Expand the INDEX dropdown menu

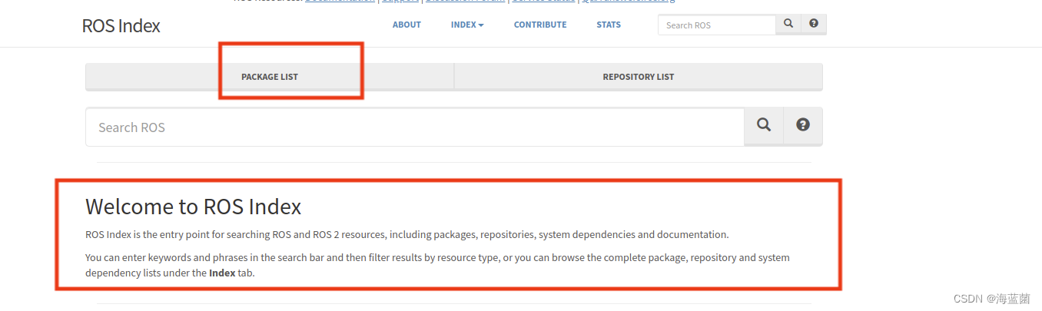467,25
